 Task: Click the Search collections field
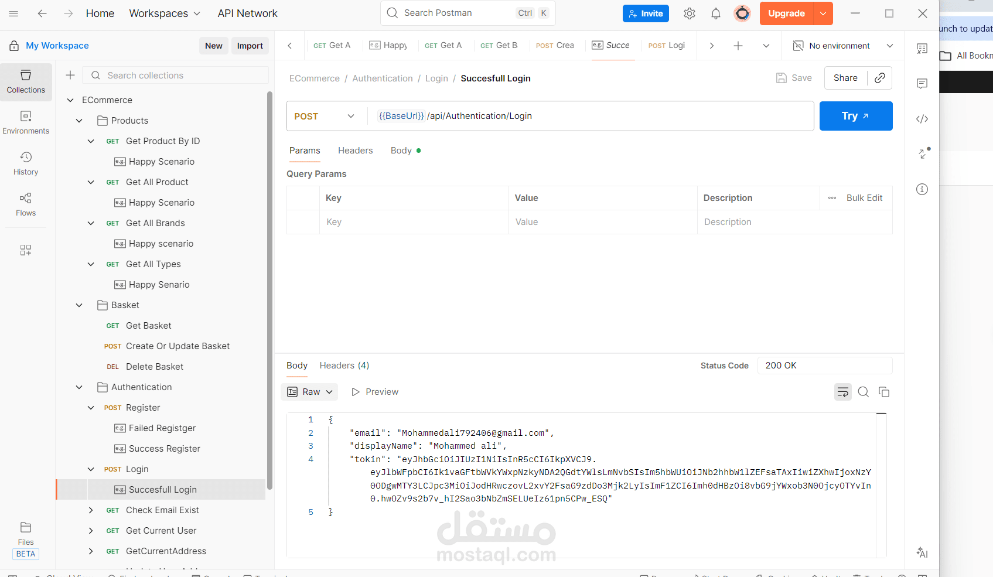176,75
